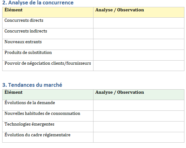Select the 'Évolutions de la demande' cell

(48, 105)
